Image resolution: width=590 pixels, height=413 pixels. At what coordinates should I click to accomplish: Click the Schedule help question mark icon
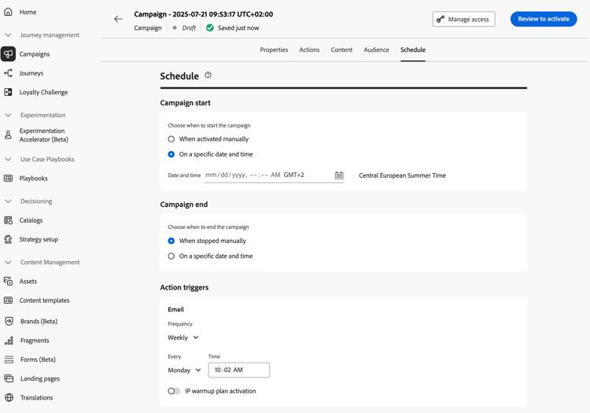pyautogui.click(x=208, y=76)
